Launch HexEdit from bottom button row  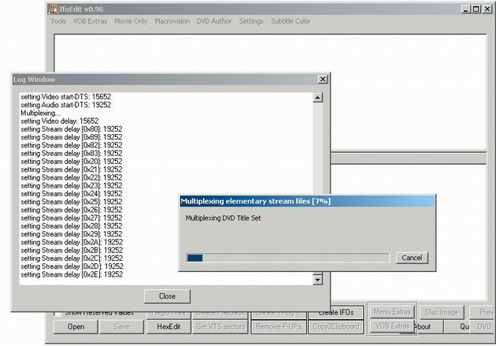pos(168,326)
